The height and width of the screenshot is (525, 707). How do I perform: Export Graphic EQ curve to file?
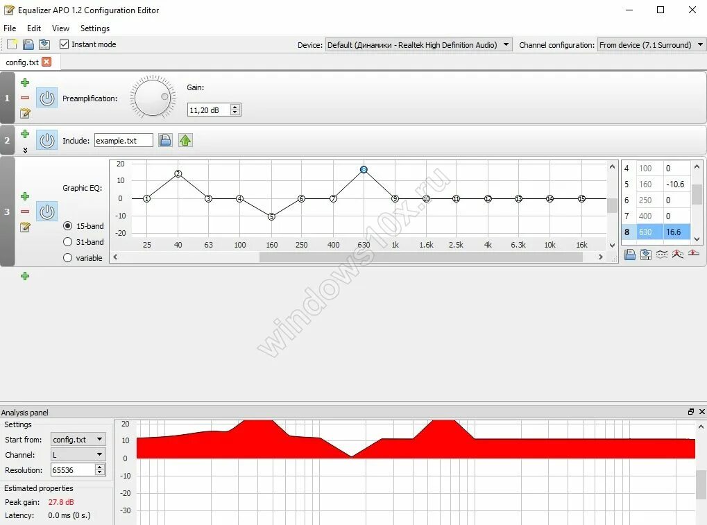pos(646,255)
